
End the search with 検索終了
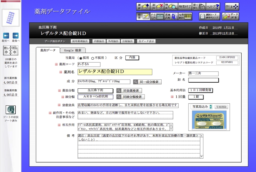[x=185, y=7]
